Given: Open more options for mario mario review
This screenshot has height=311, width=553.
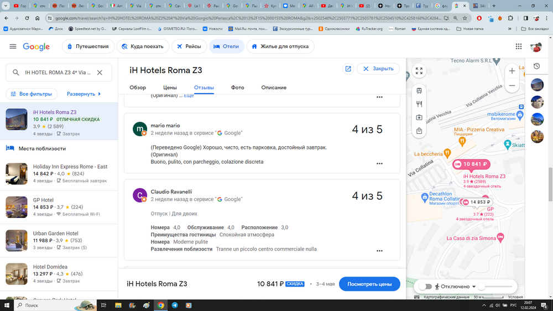Looking at the screenshot, I should coord(379,164).
